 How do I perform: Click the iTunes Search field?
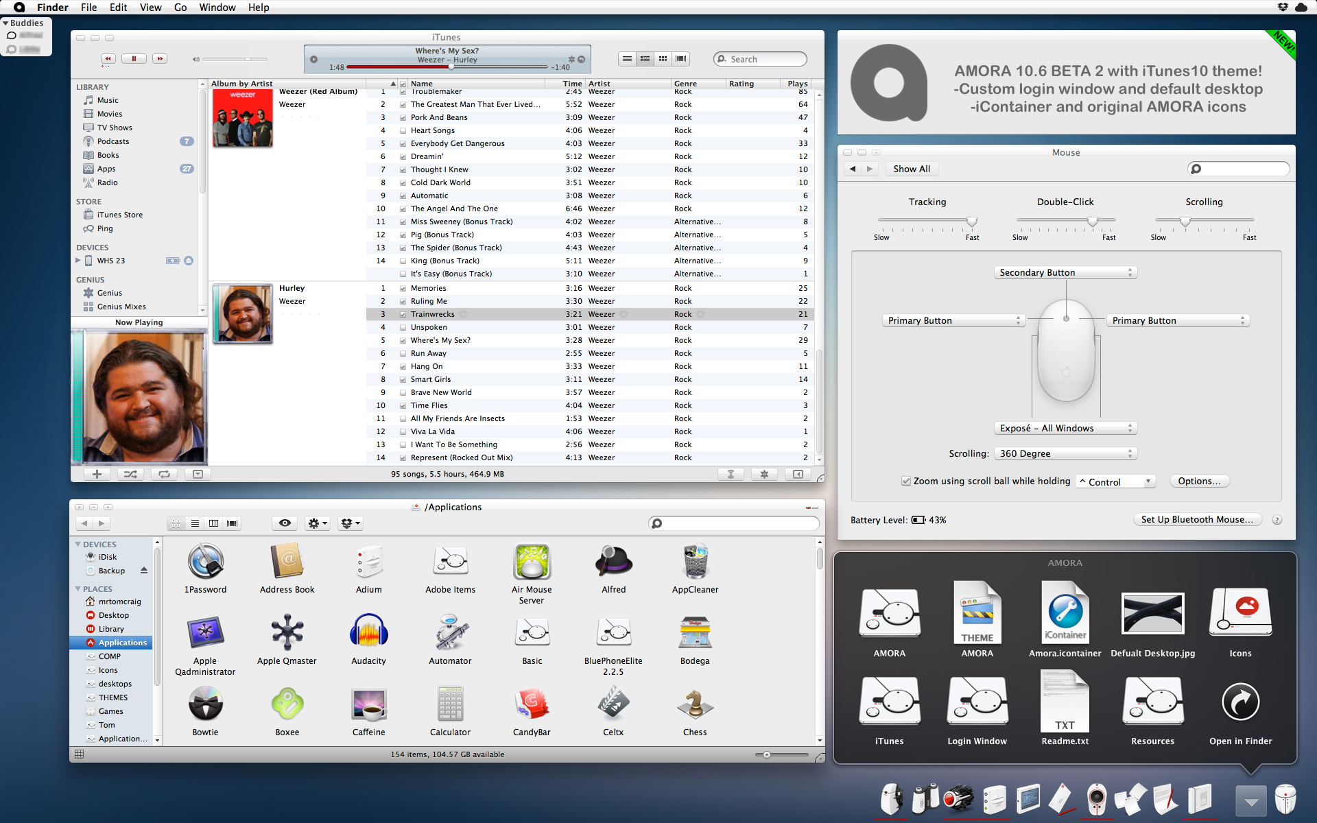pos(760,59)
